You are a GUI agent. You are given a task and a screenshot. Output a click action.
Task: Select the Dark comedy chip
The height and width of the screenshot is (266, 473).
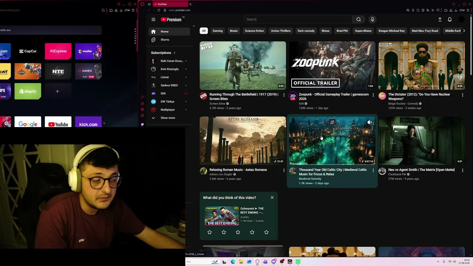pyautogui.click(x=306, y=31)
